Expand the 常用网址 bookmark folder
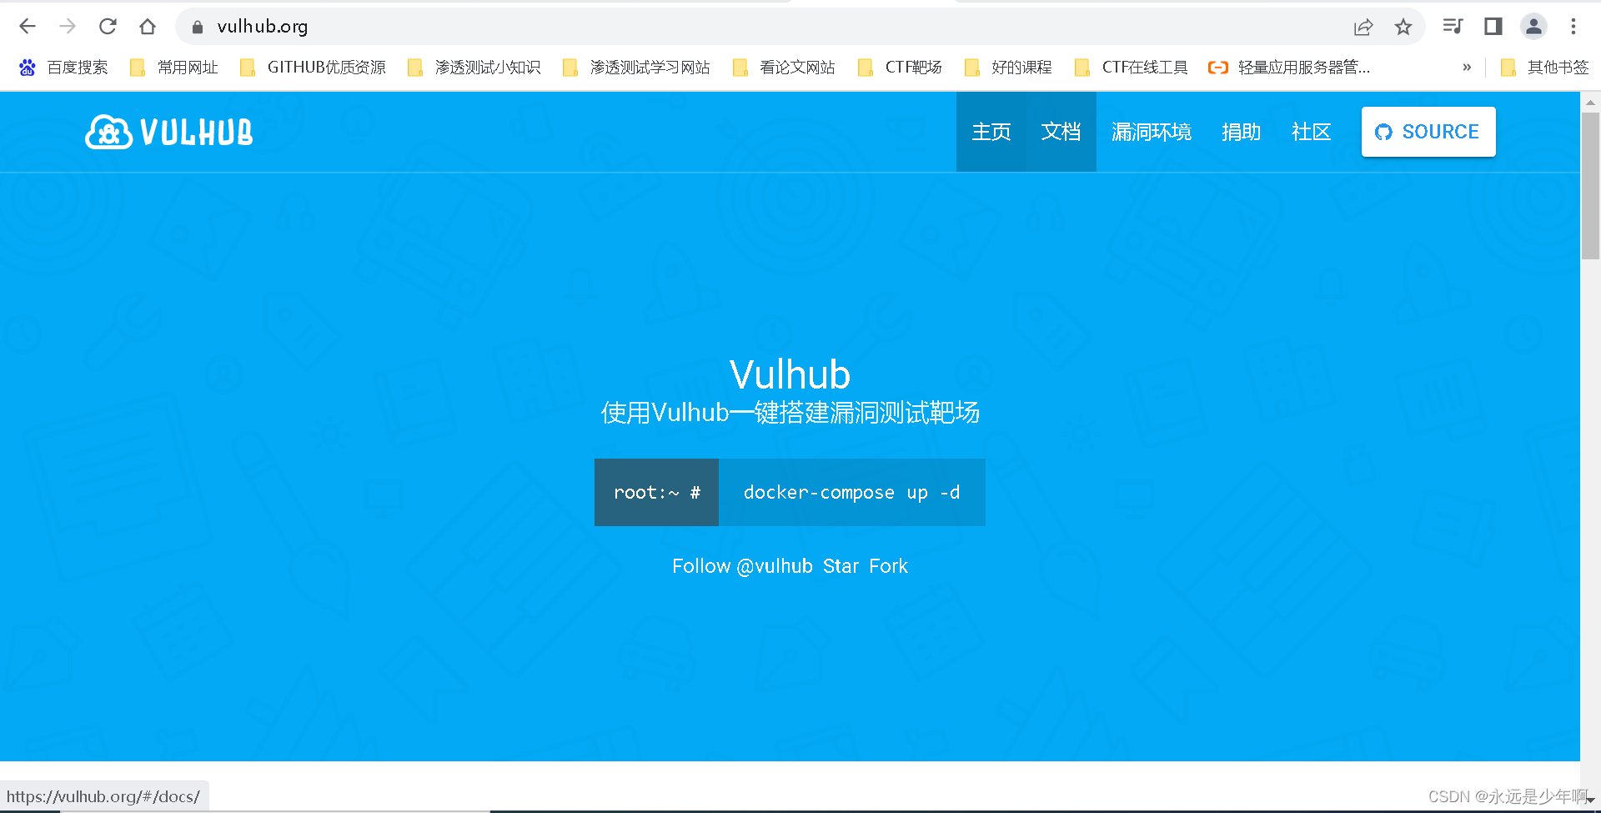The height and width of the screenshot is (813, 1601). tap(174, 68)
